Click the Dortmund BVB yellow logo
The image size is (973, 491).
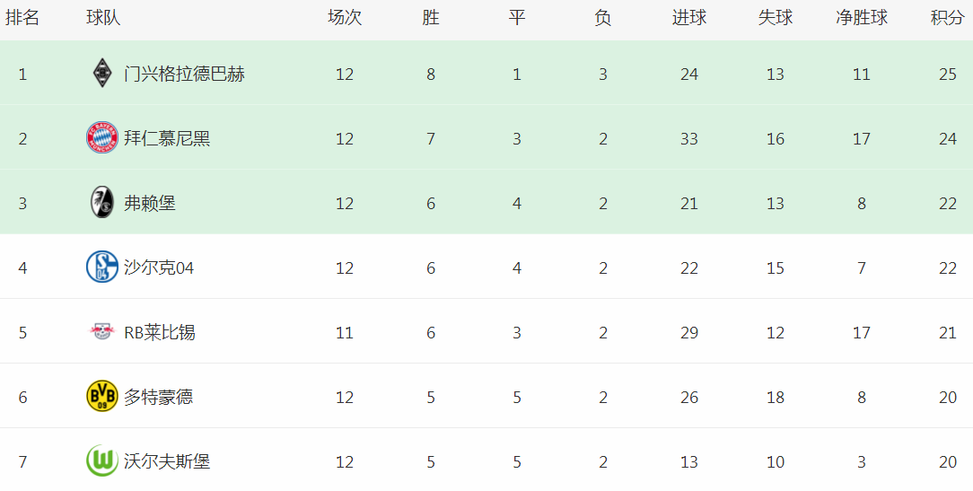pyautogui.click(x=102, y=396)
